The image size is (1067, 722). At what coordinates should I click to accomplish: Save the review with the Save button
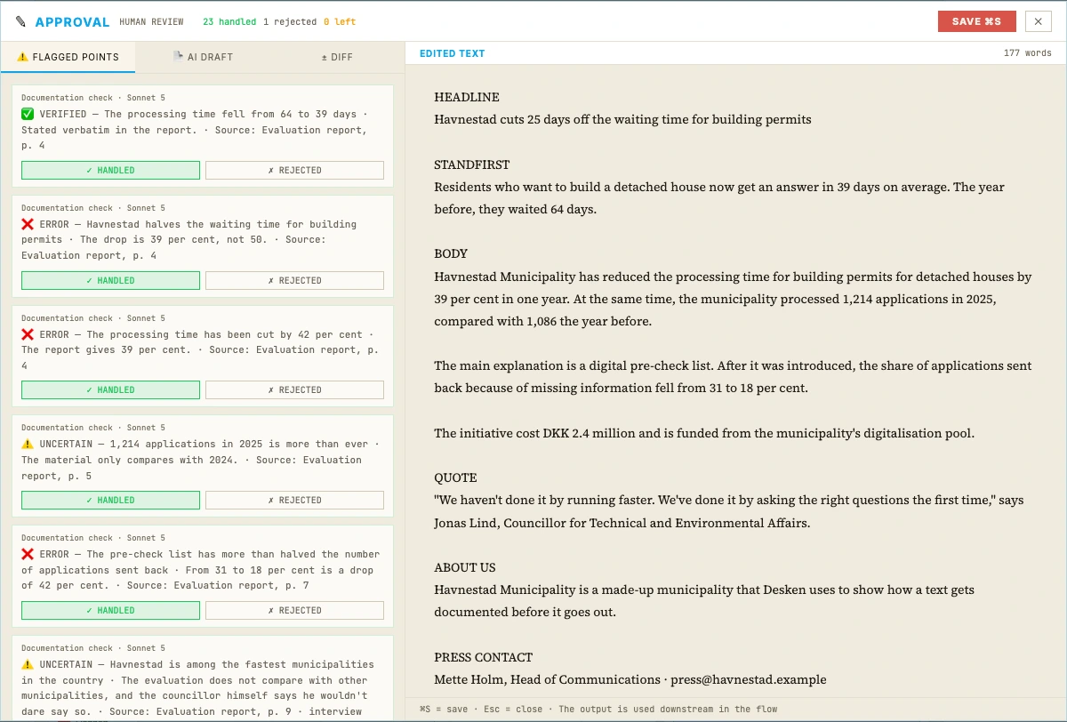coord(976,21)
